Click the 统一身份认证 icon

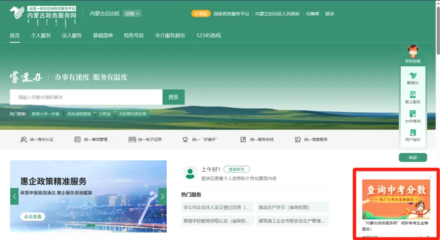24,139
